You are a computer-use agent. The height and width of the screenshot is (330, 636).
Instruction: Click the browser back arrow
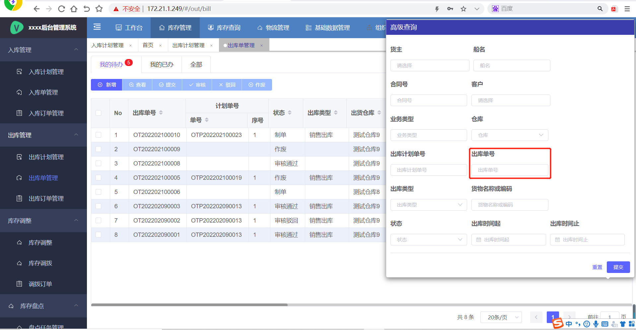coord(36,9)
